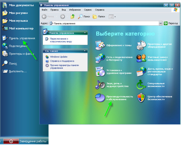Click the Оформление и темы text label
The height and width of the screenshot is (149, 181).
[x=119, y=45]
